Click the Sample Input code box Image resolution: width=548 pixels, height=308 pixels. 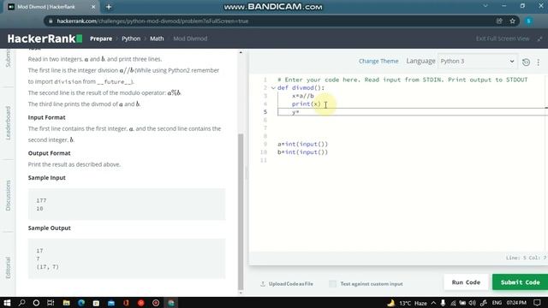[127, 204]
